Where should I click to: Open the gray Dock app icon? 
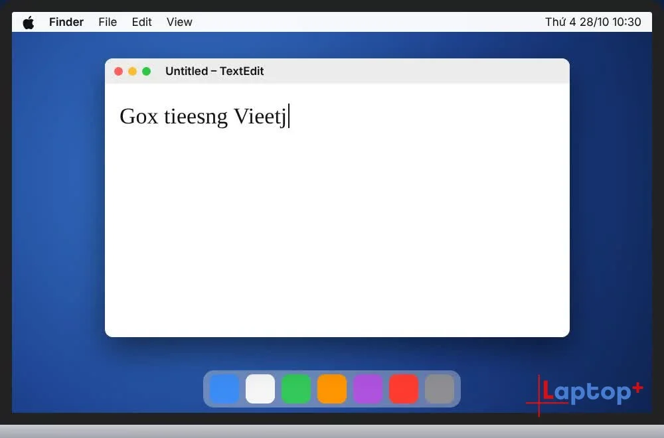coord(440,388)
